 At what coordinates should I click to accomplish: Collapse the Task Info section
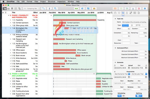(115, 19)
